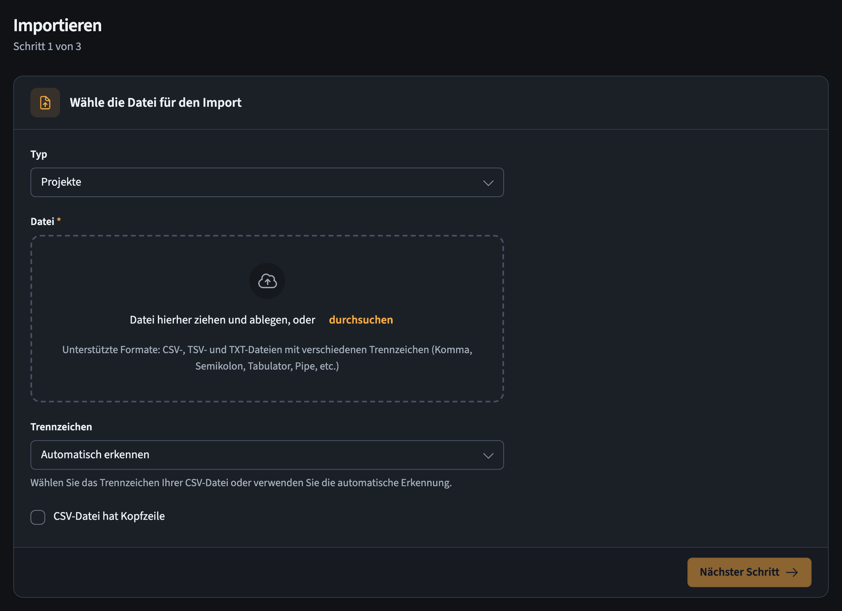The height and width of the screenshot is (611, 842).
Task: Click the Typ field label
Action: point(39,154)
